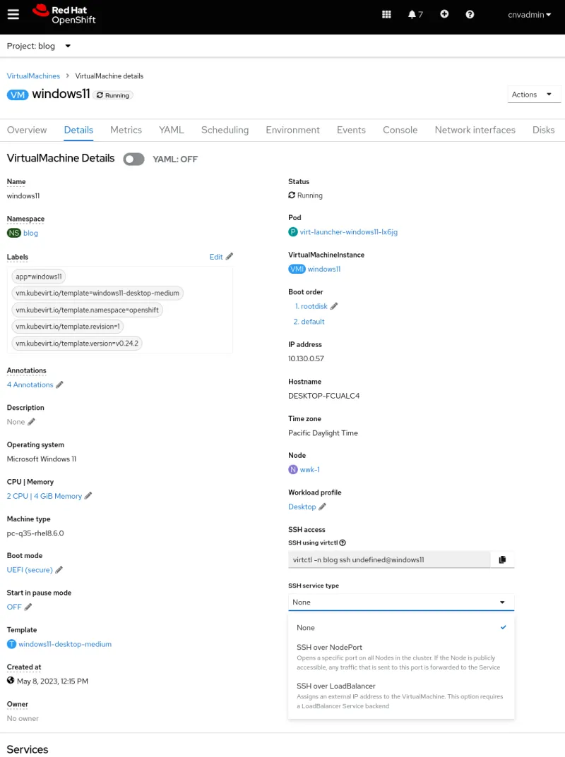Click the virtctl SSH command text field
Image resolution: width=565 pixels, height=757 pixels.
click(x=388, y=559)
